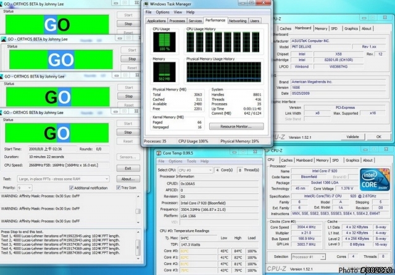
Task: Open the Test type dropdown in ORTHOS
Action: 63,179
